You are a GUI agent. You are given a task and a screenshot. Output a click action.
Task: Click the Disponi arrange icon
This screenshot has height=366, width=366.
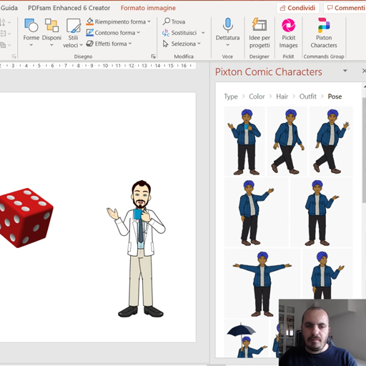(x=51, y=26)
